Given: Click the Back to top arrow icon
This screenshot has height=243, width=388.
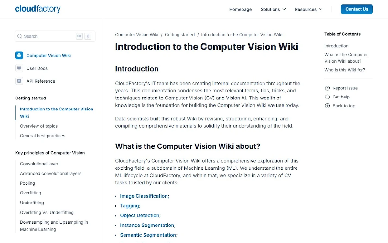Looking at the screenshot, I should coord(327,106).
